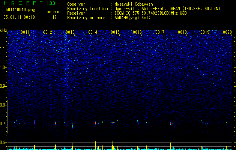Screen dimensions: 236x150
Task: Select observer name Masayuki Kobayashi
Action: (135, 4)
